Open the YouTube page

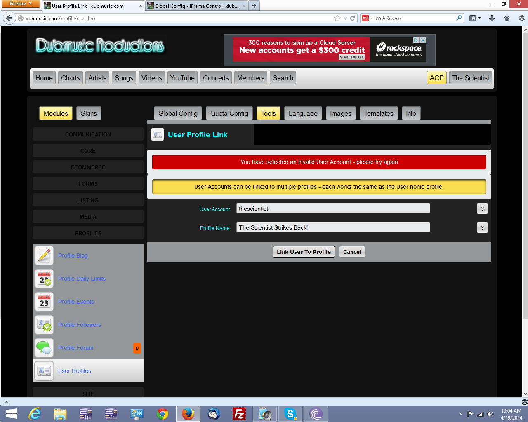[x=182, y=78]
